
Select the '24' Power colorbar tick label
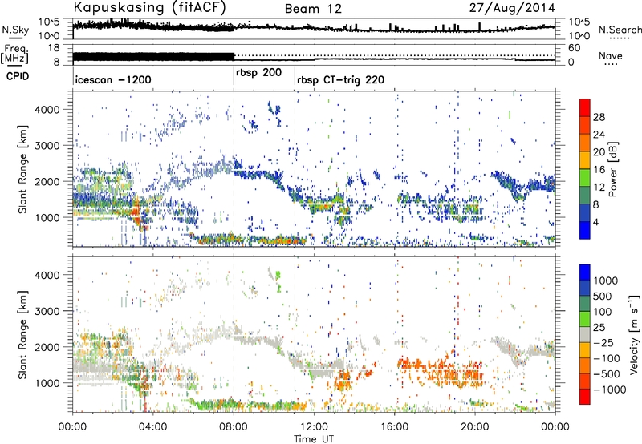pyautogui.click(x=599, y=135)
